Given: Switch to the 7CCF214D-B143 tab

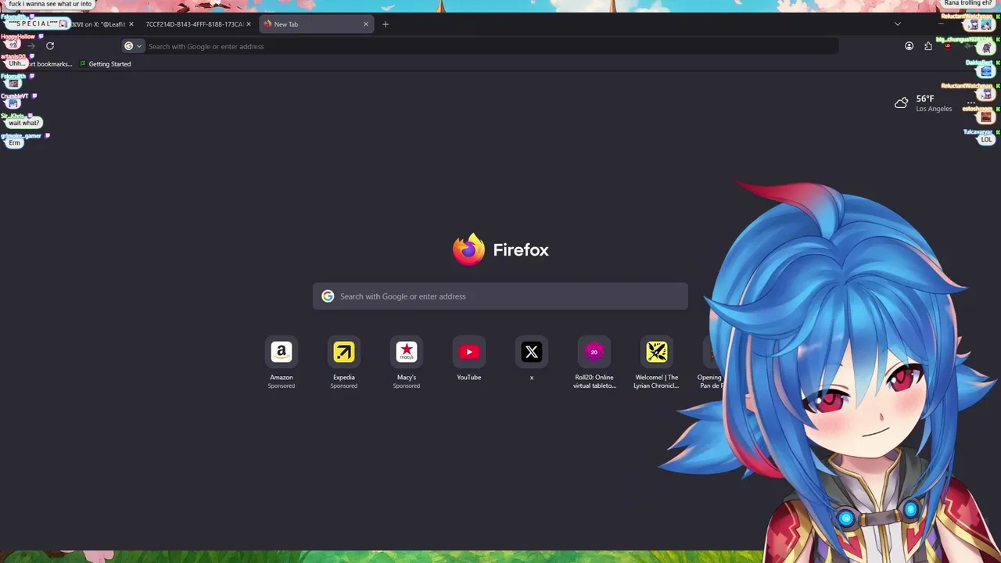Looking at the screenshot, I should point(195,24).
